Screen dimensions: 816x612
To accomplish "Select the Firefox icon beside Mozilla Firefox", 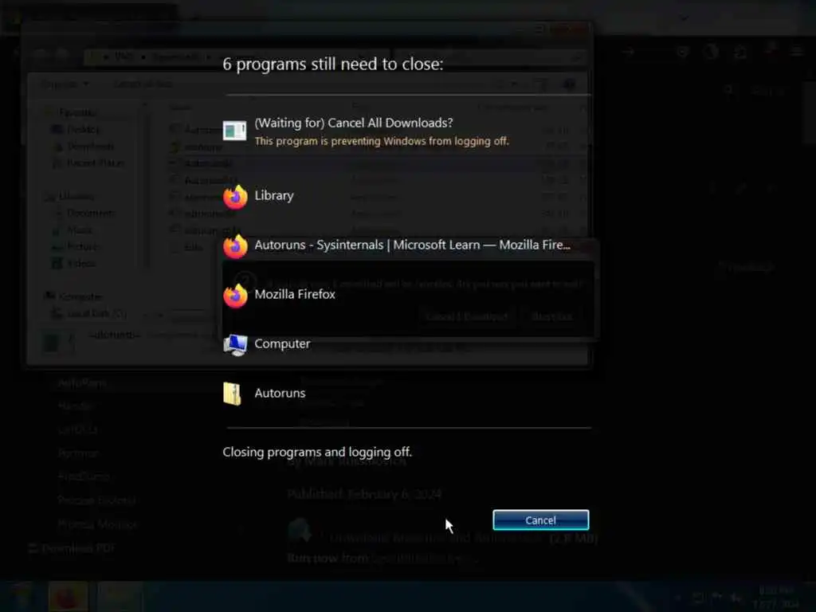I will point(235,296).
